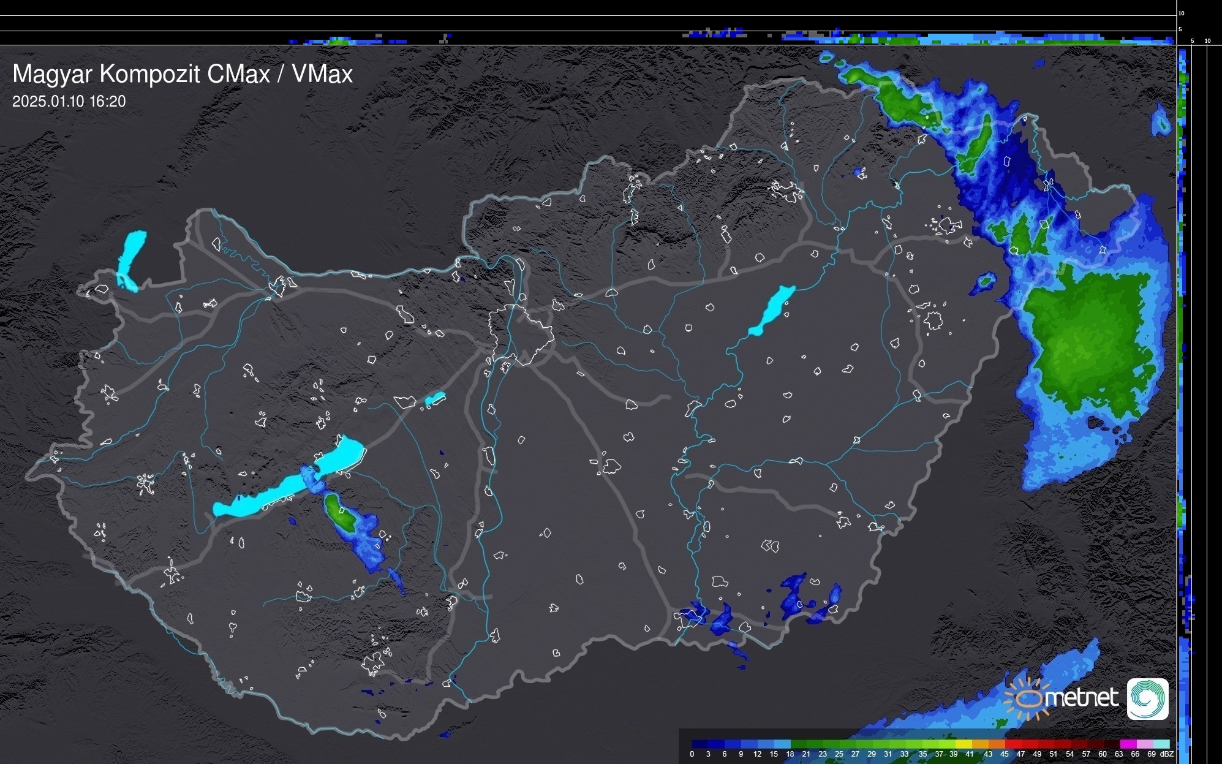This screenshot has width=1222, height=764.
Task: Click the Magyar Kompozit CMax / VMax title
Action: pyautogui.click(x=183, y=74)
